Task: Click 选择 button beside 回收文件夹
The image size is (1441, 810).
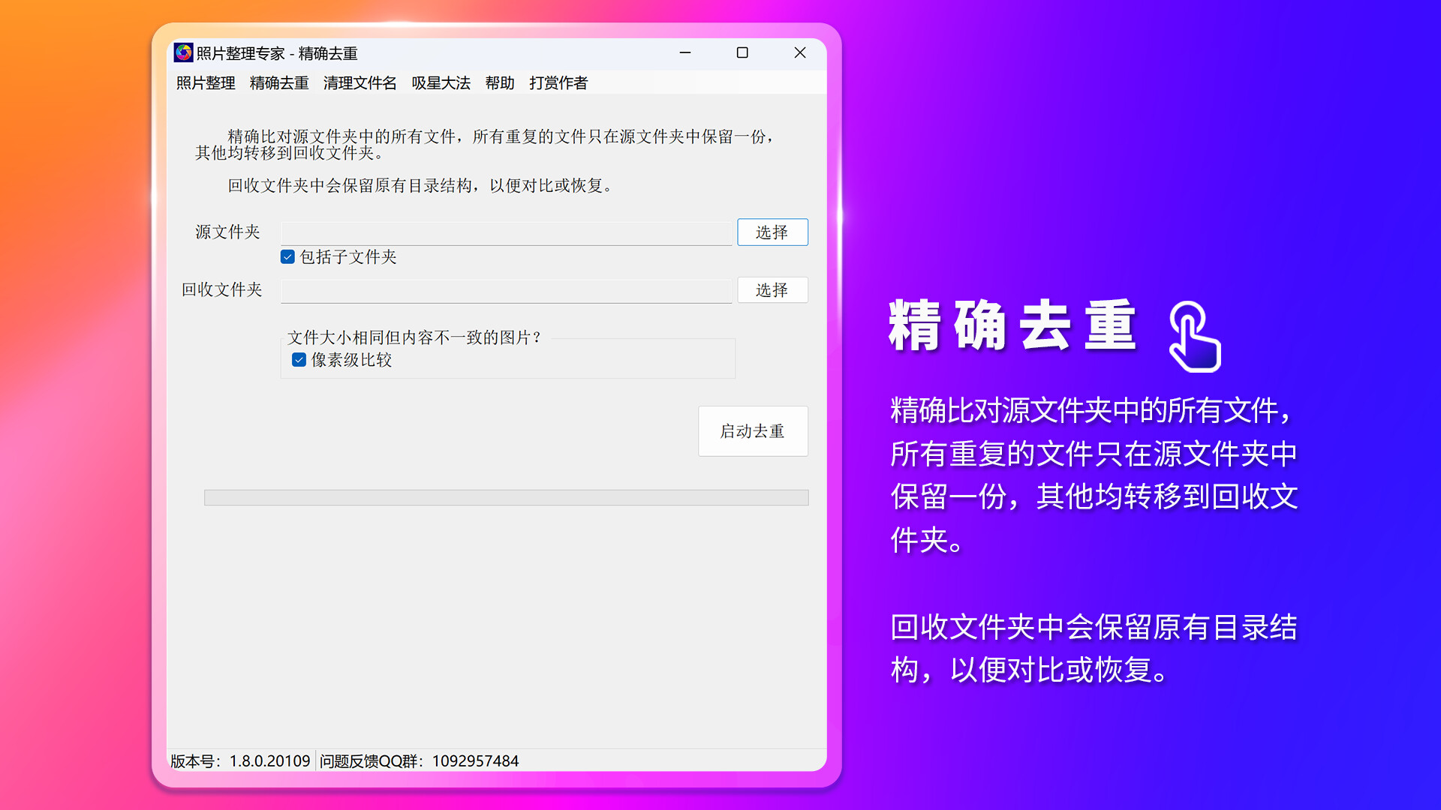Action: pos(772,290)
